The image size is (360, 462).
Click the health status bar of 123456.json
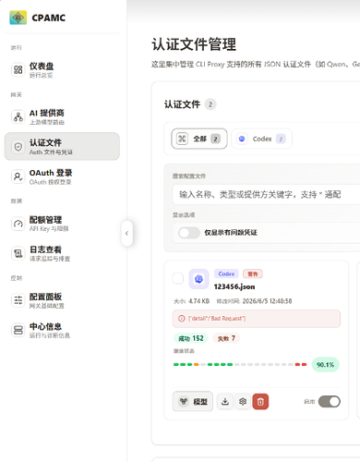click(240, 365)
